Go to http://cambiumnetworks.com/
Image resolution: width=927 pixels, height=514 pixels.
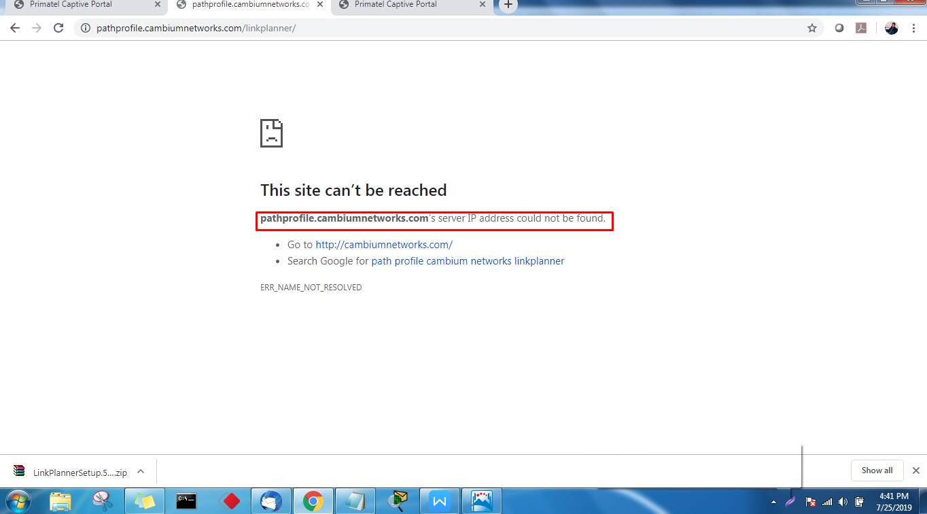pyautogui.click(x=384, y=244)
